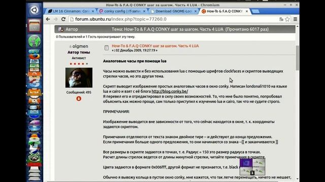Image resolution: width=325 pixels, height=182 pixels.
Task: Reload the current forum page
Action: tap(63, 19)
